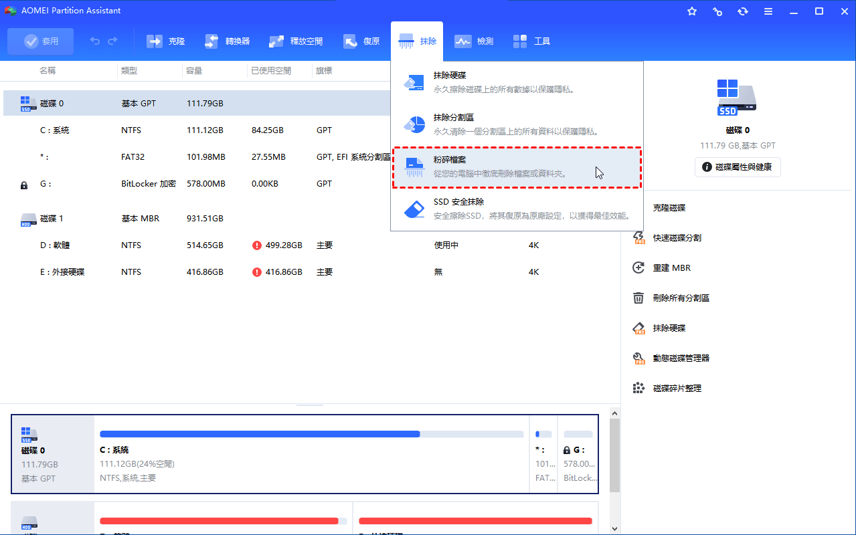Click the rebuild MBR circular icon
The height and width of the screenshot is (535, 856).
click(x=639, y=267)
